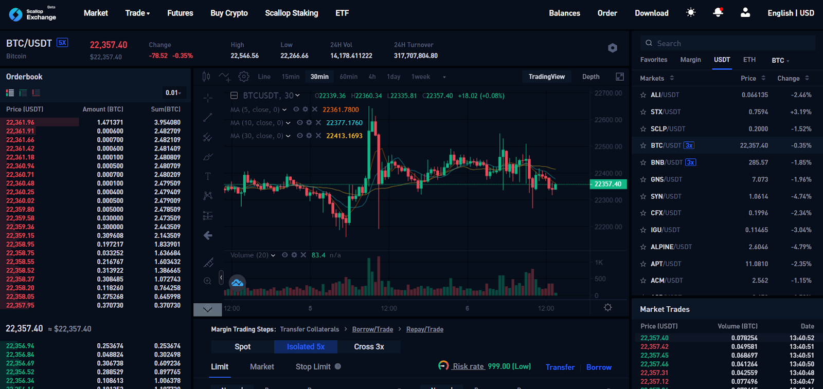Favorite the BNB/USDT pair star
The height and width of the screenshot is (389, 823).
(x=643, y=162)
